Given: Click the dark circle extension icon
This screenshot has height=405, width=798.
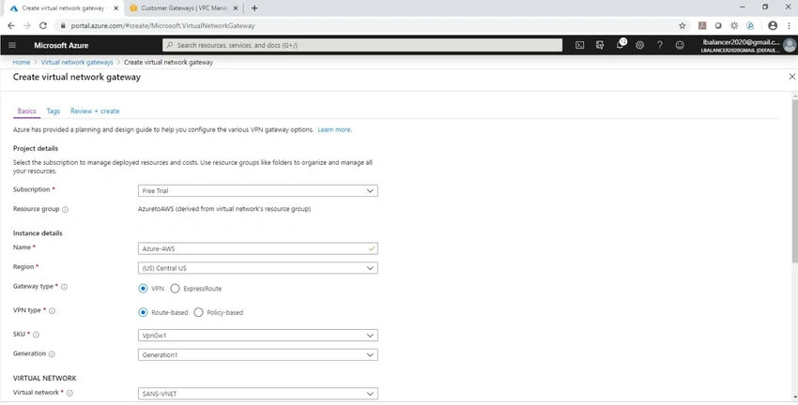Looking at the screenshot, I should pos(718,25).
